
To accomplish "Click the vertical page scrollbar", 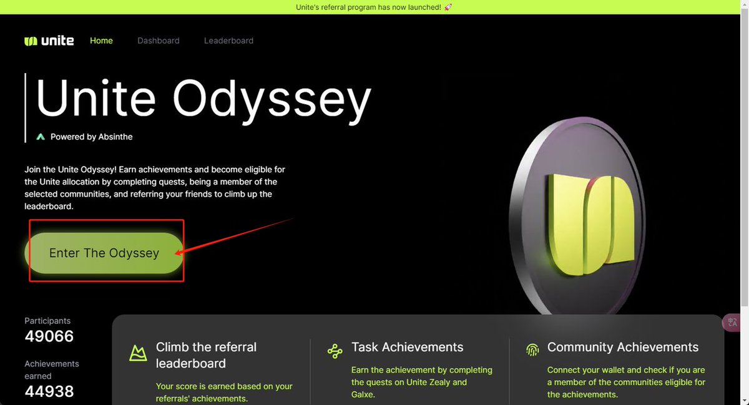I will (x=746, y=156).
